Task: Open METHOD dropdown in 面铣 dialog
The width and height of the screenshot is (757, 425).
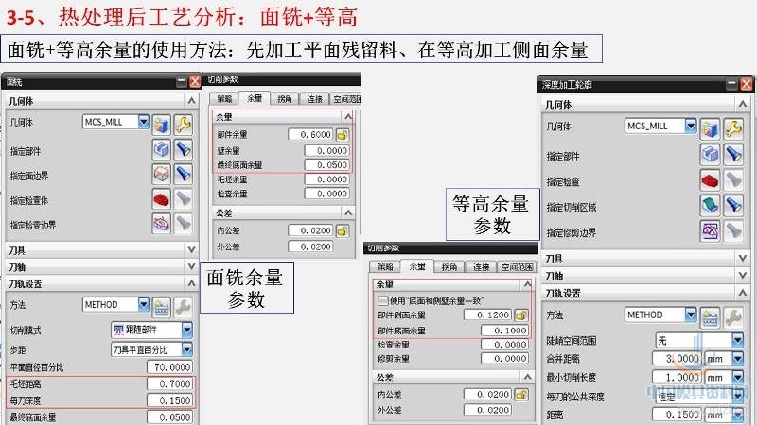Action: (x=144, y=304)
